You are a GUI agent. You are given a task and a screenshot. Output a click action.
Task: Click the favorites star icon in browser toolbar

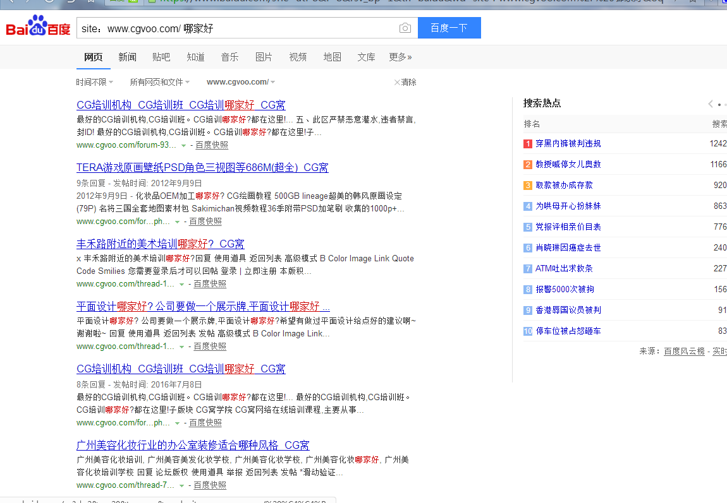(x=90, y=3)
